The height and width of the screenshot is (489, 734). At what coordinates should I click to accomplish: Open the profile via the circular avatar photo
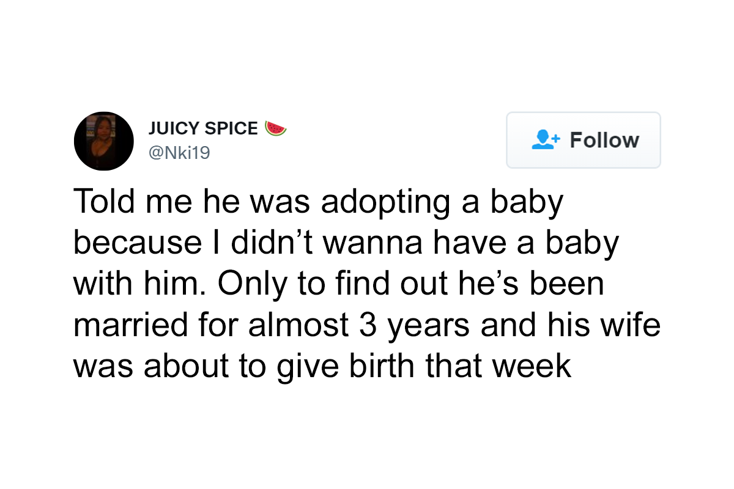coord(104,141)
